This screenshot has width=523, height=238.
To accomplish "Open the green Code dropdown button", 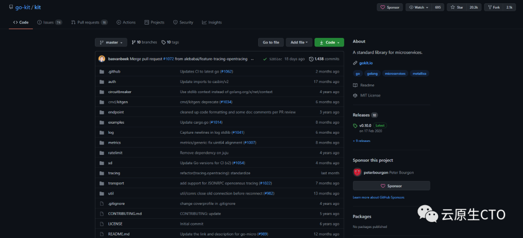I will 329,42.
